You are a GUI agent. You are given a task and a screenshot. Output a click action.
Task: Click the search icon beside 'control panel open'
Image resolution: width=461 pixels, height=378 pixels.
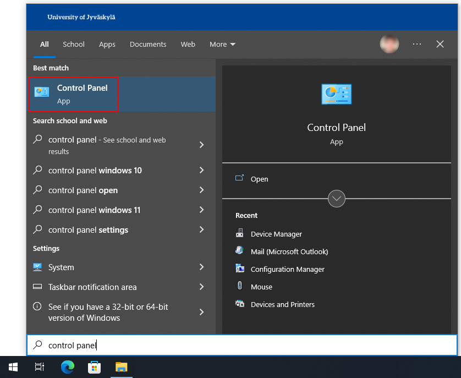click(x=37, y=190)
